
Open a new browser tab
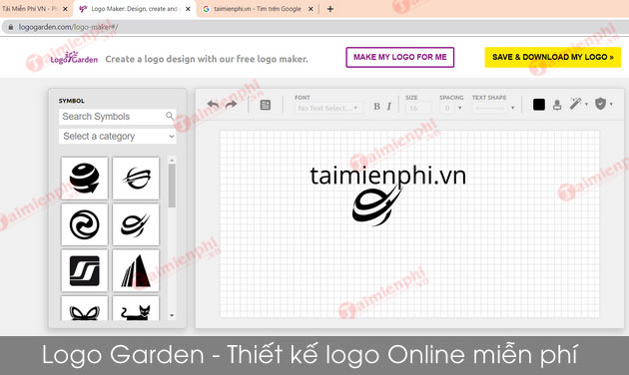pyautogui.click(x=330, y=9)
